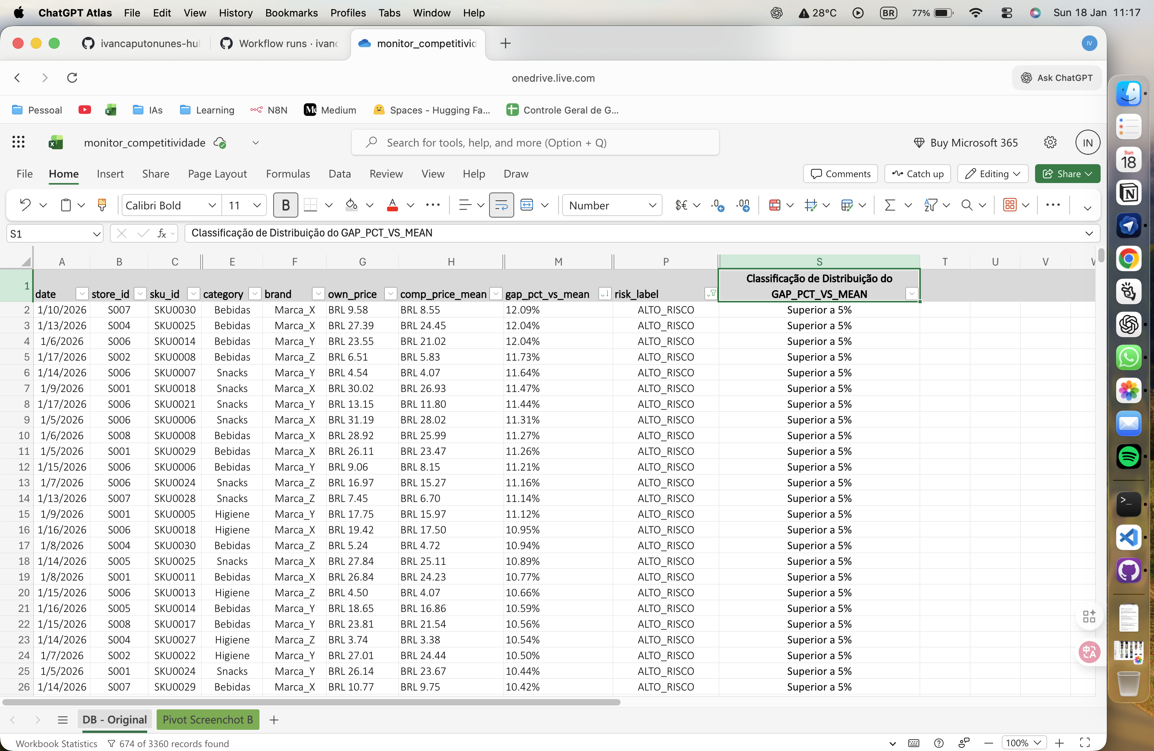Switch to Data ribbon tab
The image size is (1154, 751).
pos(340,174)
